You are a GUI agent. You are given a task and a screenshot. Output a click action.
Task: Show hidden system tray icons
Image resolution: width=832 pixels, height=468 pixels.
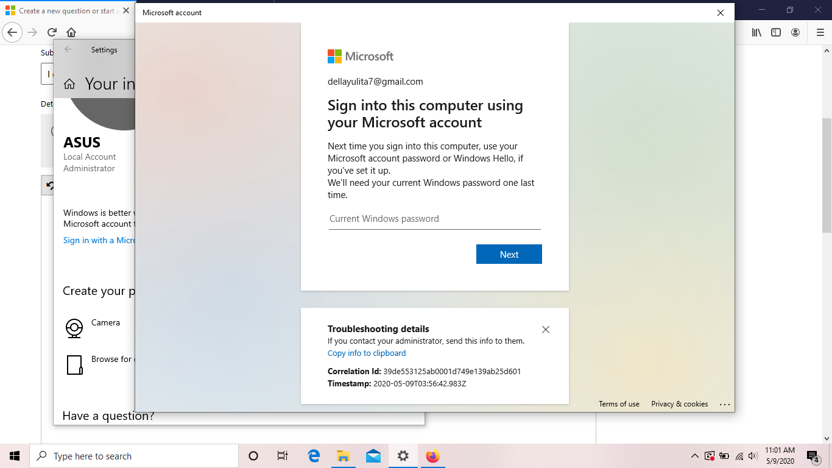(694, 456)
